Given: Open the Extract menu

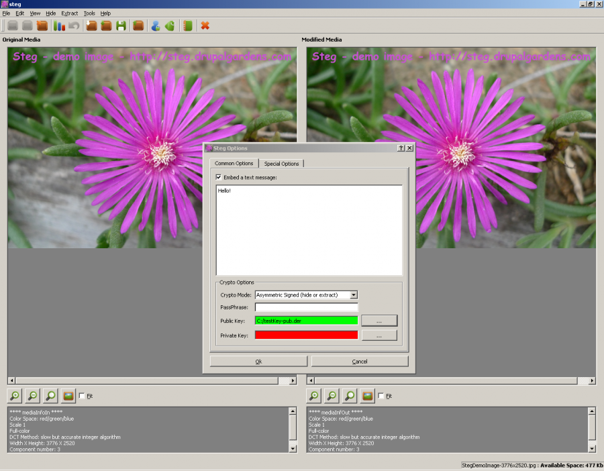Looking at the screenshot, I should pyautogui.click(x=69, y=13).
